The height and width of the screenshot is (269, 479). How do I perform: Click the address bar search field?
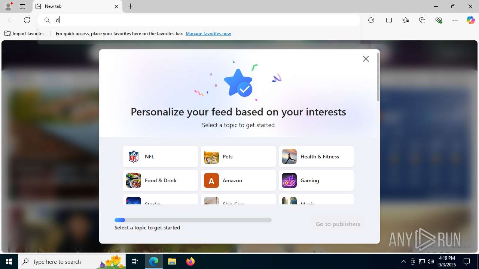coord(199,20)
